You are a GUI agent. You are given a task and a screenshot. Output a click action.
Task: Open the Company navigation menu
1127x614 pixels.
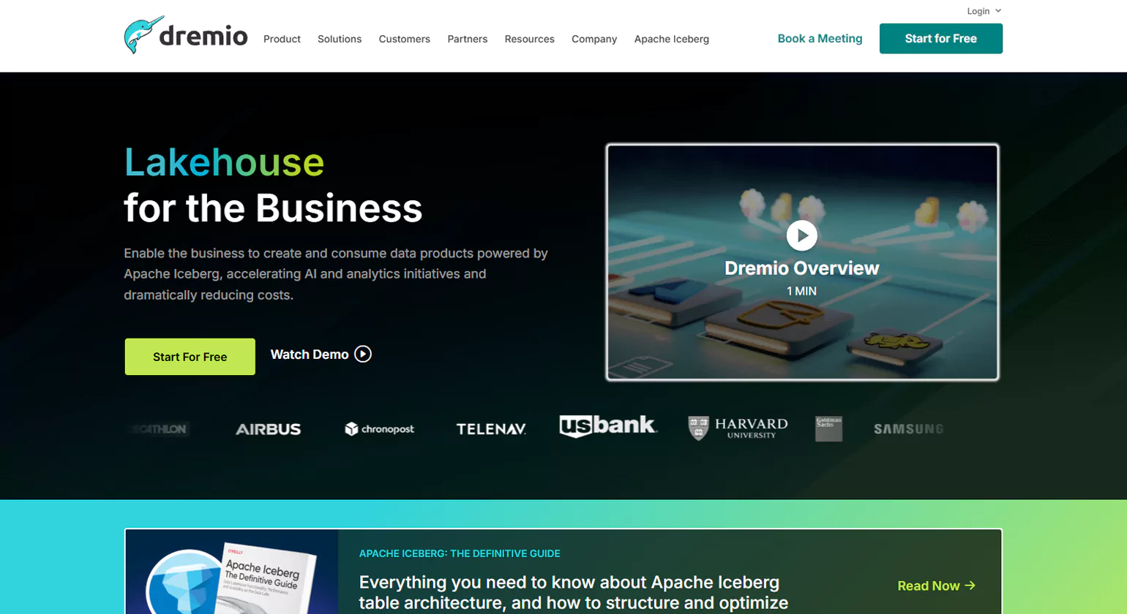click(594, 39)
